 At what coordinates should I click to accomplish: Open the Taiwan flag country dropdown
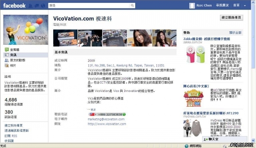tap(93, 114)
